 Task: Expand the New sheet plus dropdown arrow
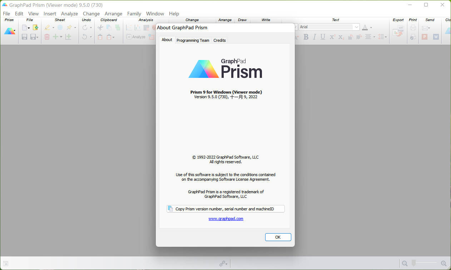click(61, 37)
